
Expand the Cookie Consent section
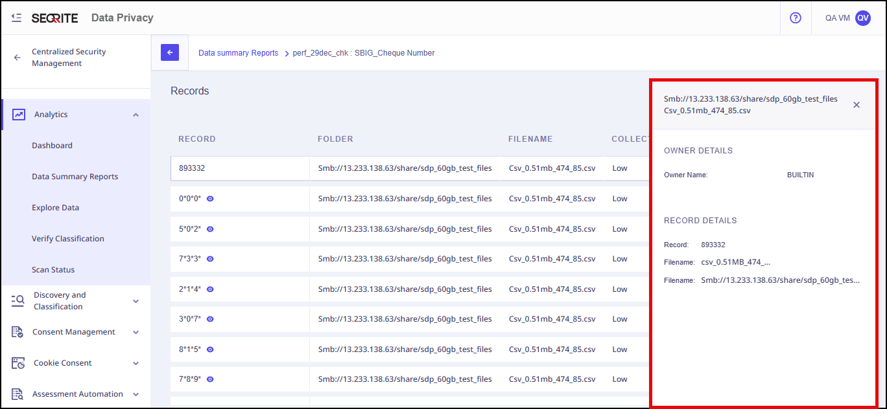point(136,364)
